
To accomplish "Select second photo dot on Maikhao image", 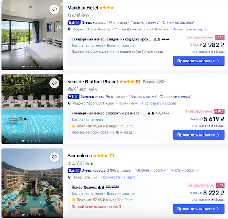I will 28,67.
